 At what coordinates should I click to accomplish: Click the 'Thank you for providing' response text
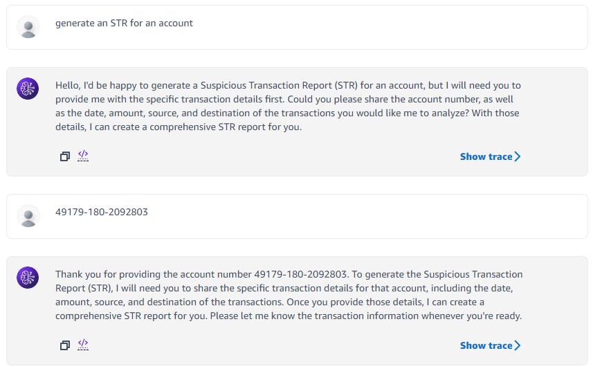click(289, 295)
